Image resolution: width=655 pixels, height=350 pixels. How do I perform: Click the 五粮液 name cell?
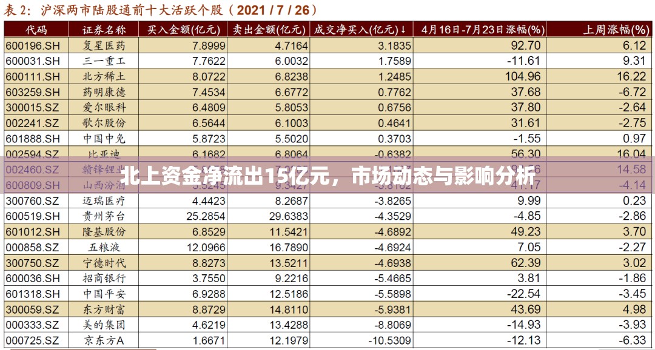pyautogui.click(x=104, y=248)
